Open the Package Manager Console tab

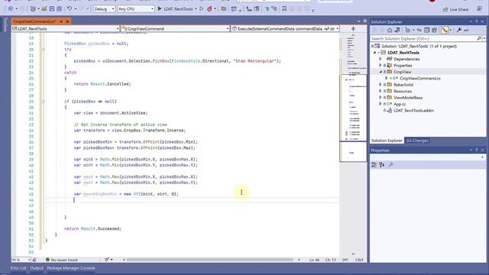[71, 268]
